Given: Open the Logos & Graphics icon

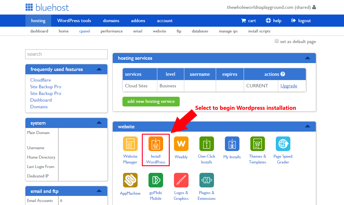Looking at the screenshot, I should click(181, 180).
